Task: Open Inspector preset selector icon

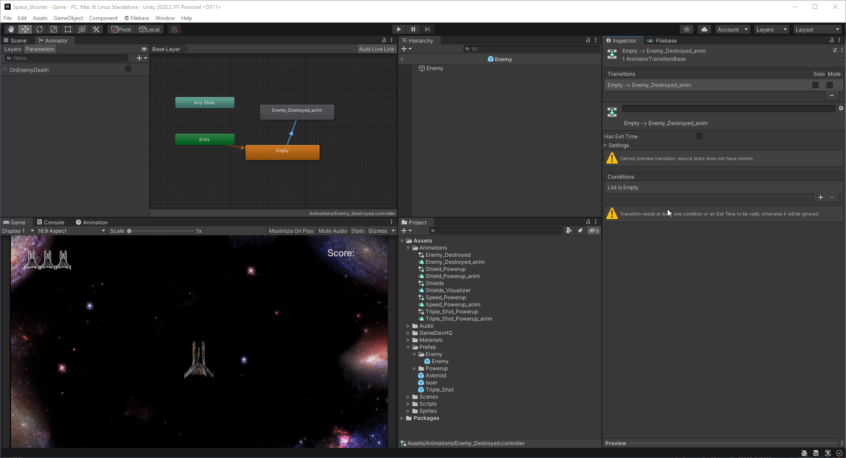Action: (834, 51)
